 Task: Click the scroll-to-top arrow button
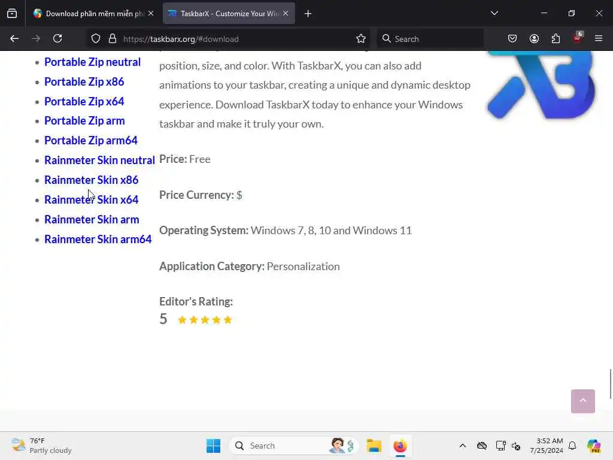(x=582, y=401)
